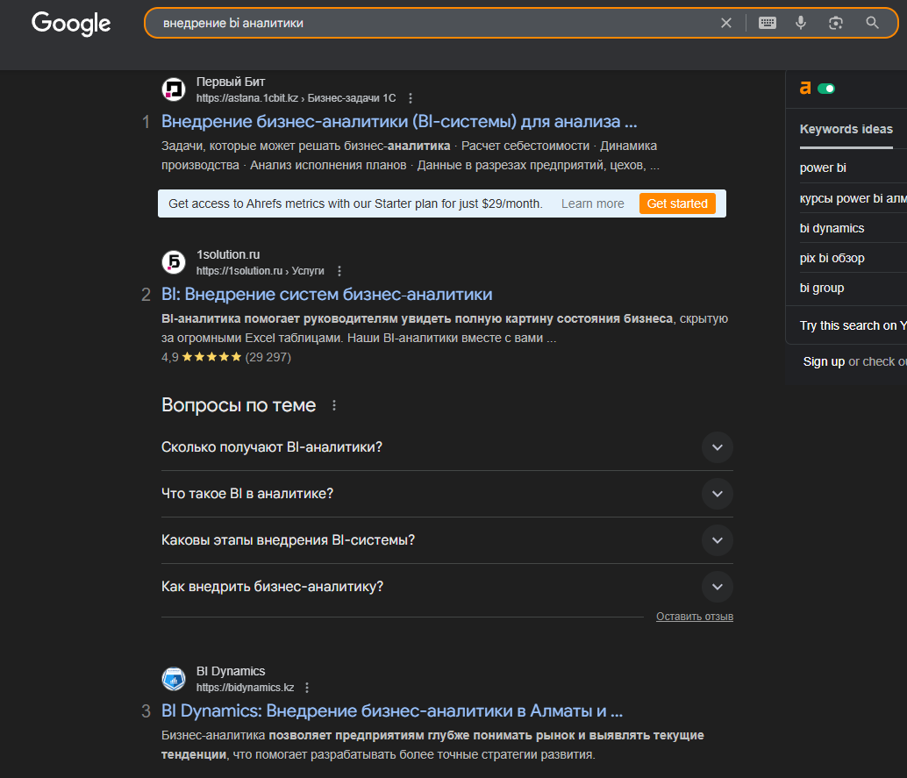The width and height of the screenshot is (907, 778).
Task: Open the on-screen keyboard input tool
Action: [x=767, y=23]
